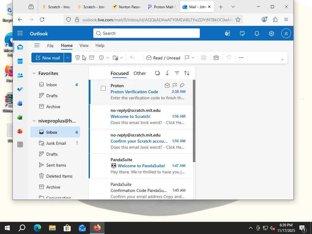Open People contacts in left rail
This screenshot has height=234, width=312.
point(20,75)
